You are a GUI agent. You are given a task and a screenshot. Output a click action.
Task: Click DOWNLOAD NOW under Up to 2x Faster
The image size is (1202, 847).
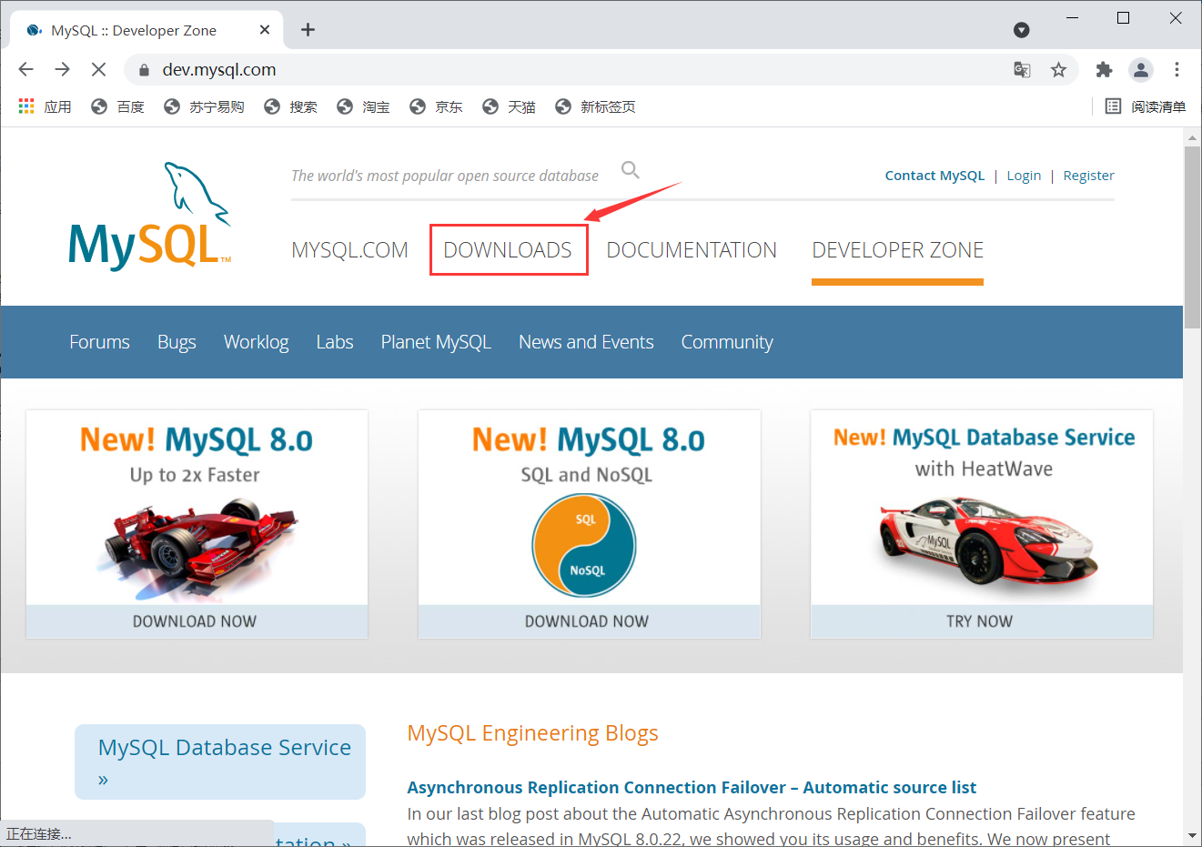(195, 621)
